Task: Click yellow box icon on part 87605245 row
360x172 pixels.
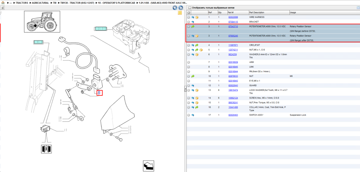Action: click(x=197, y=36)
